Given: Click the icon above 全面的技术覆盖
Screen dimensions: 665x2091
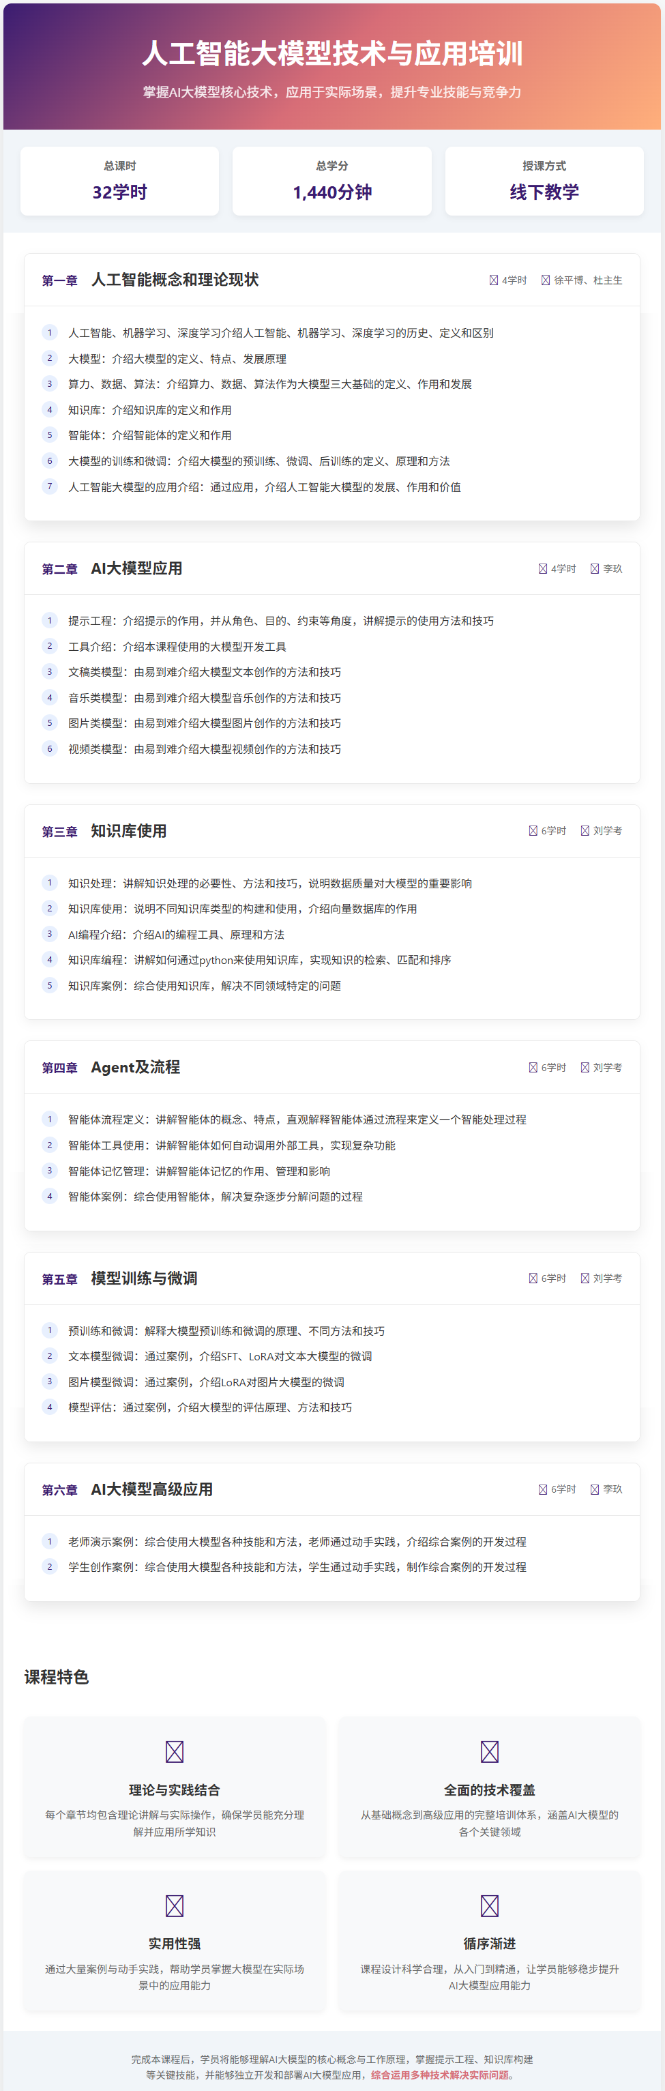Looking at the screenshot, I should [x=489, y=1751].
